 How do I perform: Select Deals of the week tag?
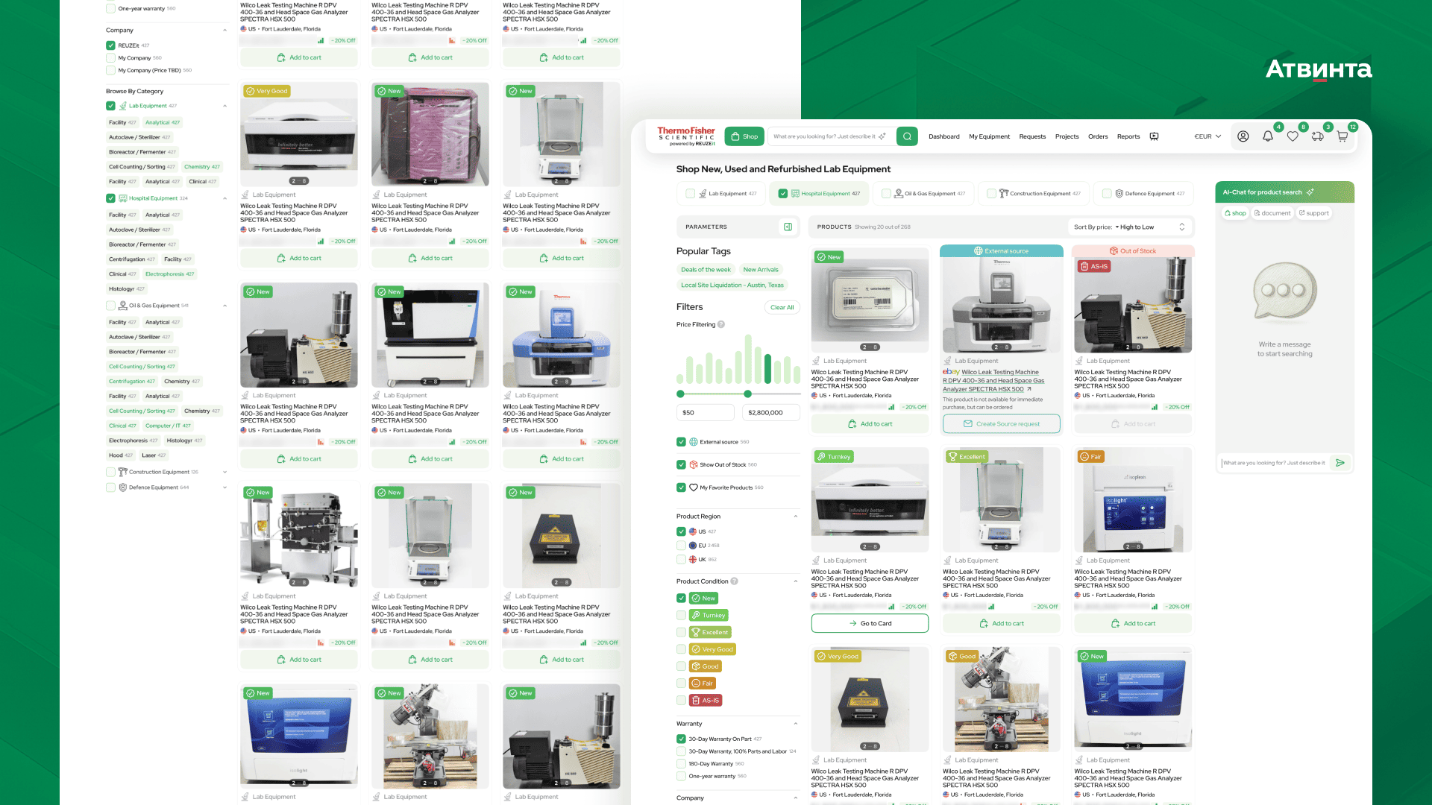tap(706, 270)
